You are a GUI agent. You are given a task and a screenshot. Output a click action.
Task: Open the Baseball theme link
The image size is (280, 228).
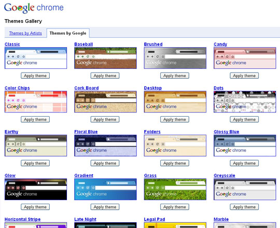pos(83,44)
